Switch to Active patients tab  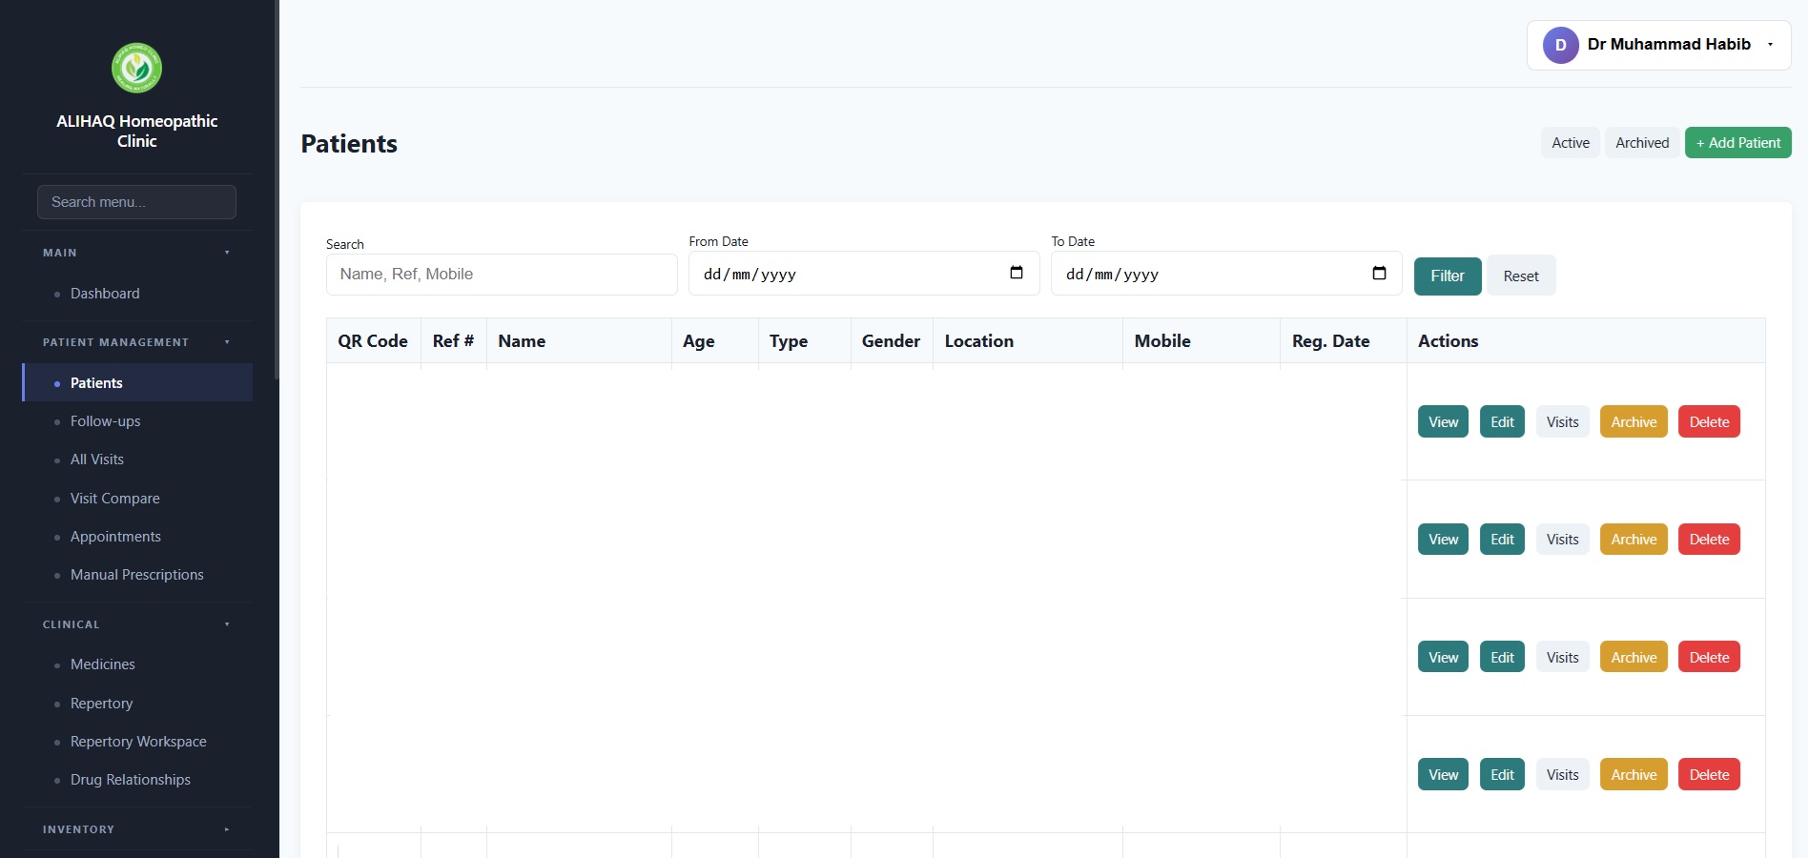[x=1571, y=143]
